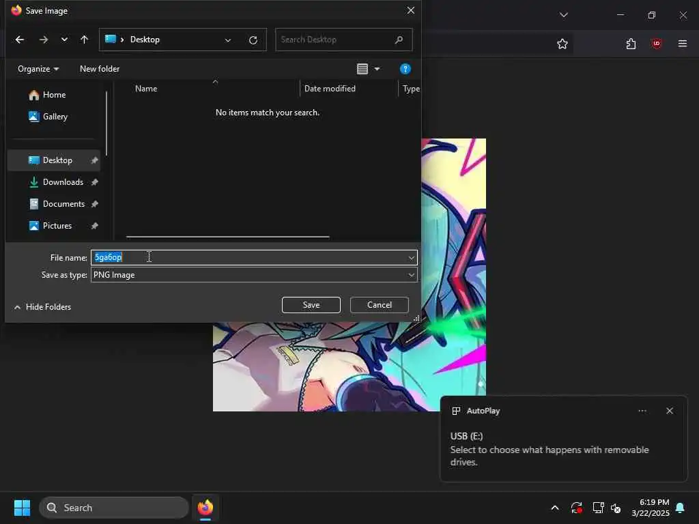The height and width of the screenshot is (524, 699).
Task: Create a New folder
Action: 100,69
